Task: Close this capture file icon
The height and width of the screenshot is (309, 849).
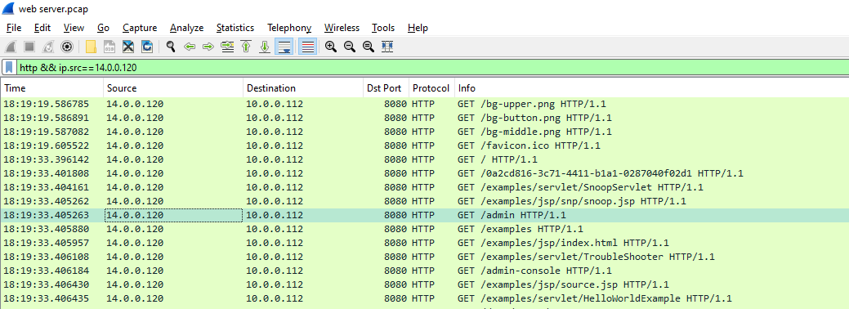Action: click(127, 47)
